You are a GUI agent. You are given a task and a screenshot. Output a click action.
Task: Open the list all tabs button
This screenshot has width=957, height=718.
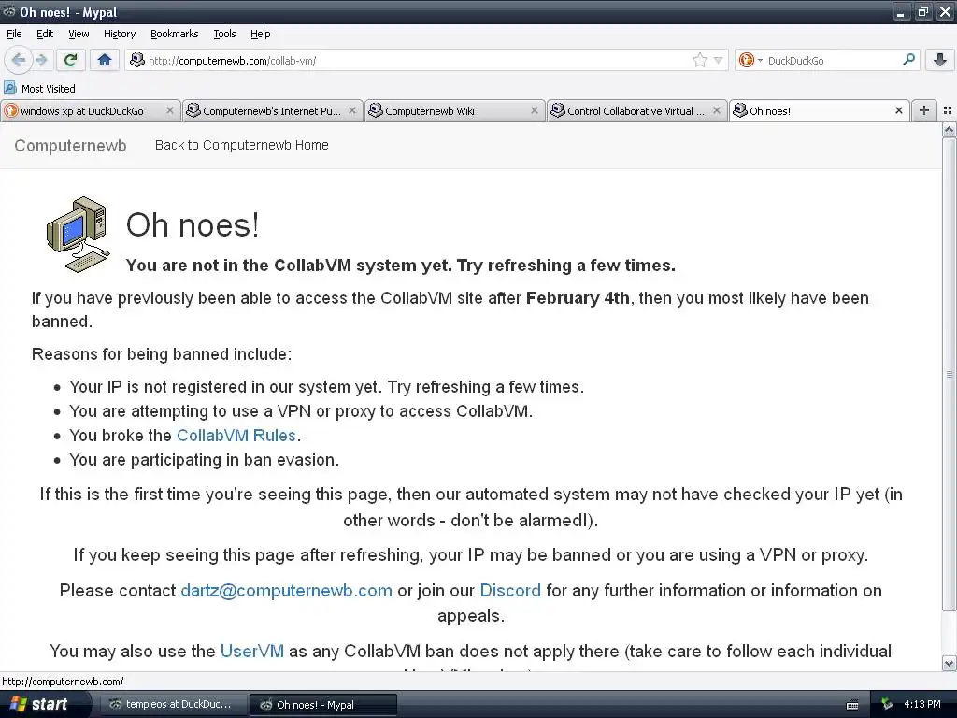pyautogui.click(x=948, y=110)
